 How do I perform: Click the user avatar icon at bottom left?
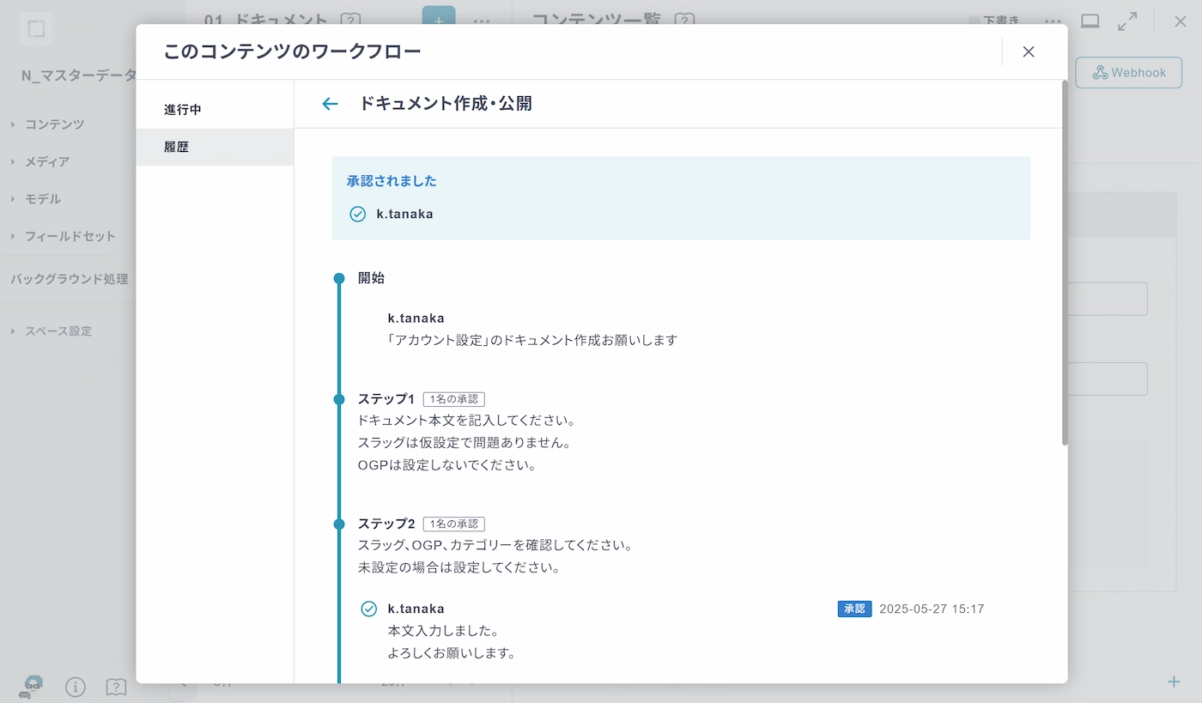33,686
